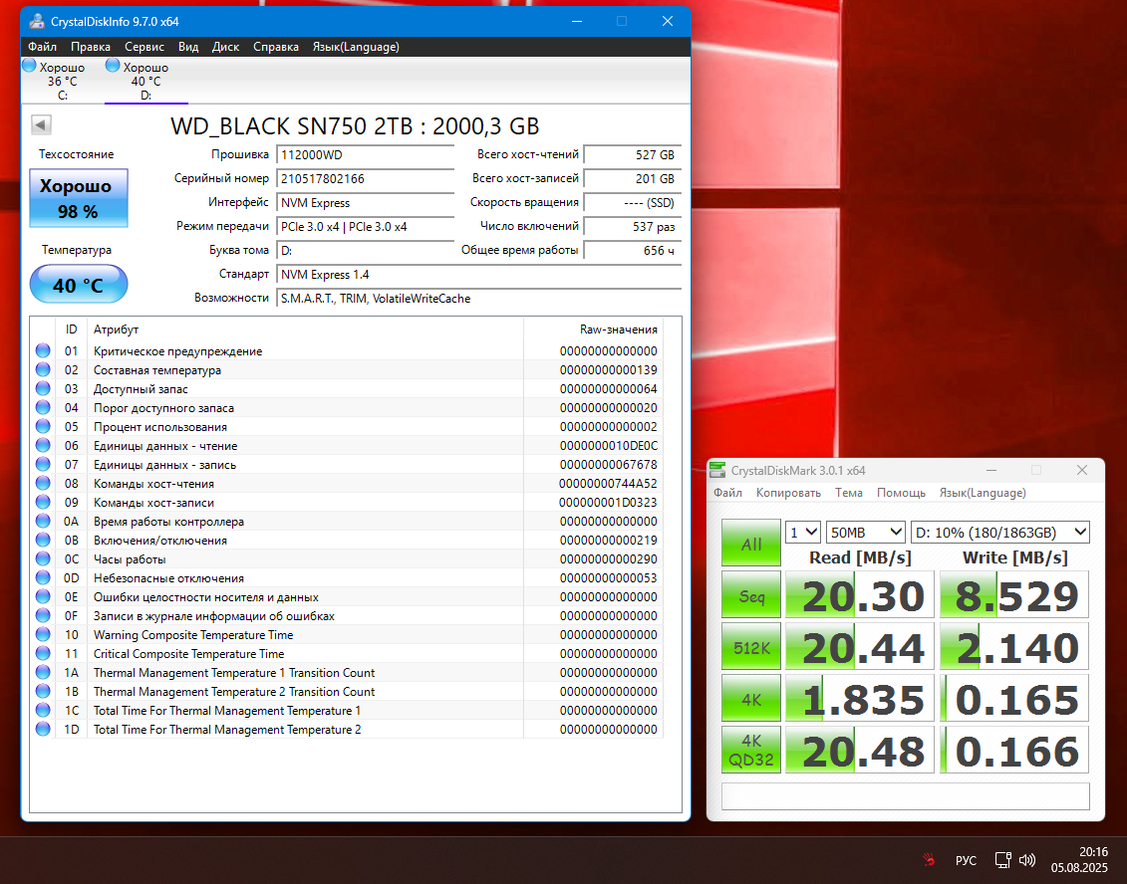
Task: Click the red tray icon in the taskbar
Action: 929,859
